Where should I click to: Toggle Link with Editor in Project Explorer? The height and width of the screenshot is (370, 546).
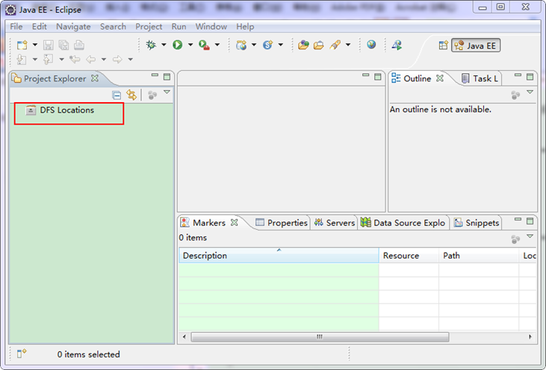[131, 95]
